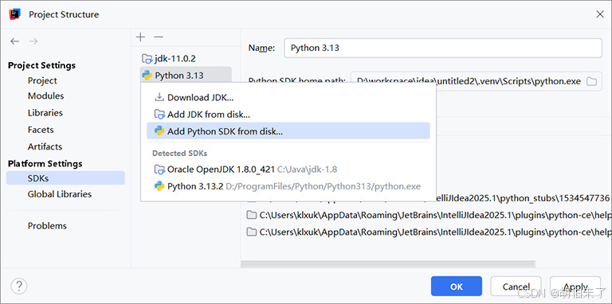
Task: Choose Add JDK from disk...
Action: pos(288,115)
